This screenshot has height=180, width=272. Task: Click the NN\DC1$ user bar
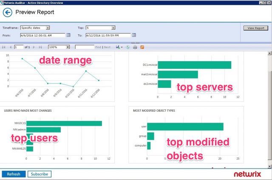click(x=64, y=124)
